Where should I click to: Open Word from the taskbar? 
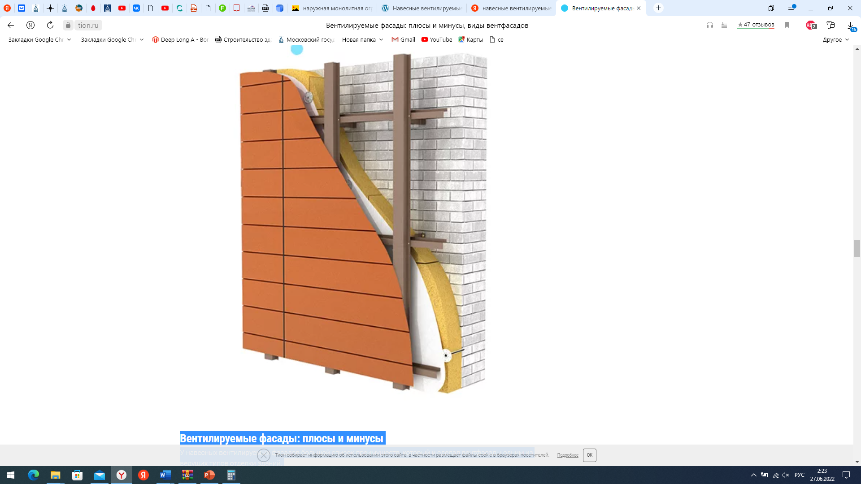click(165, 475)
